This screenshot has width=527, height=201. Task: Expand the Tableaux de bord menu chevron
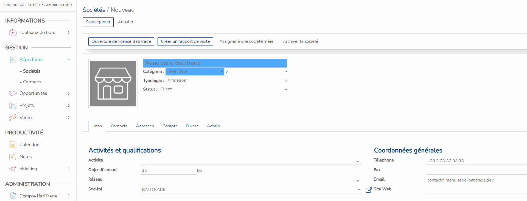pos(69,32)
